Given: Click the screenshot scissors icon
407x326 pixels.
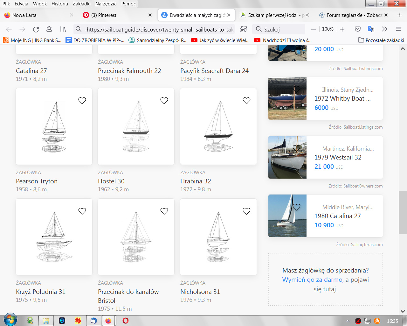Looking at the screenshot, I should 244,29.
